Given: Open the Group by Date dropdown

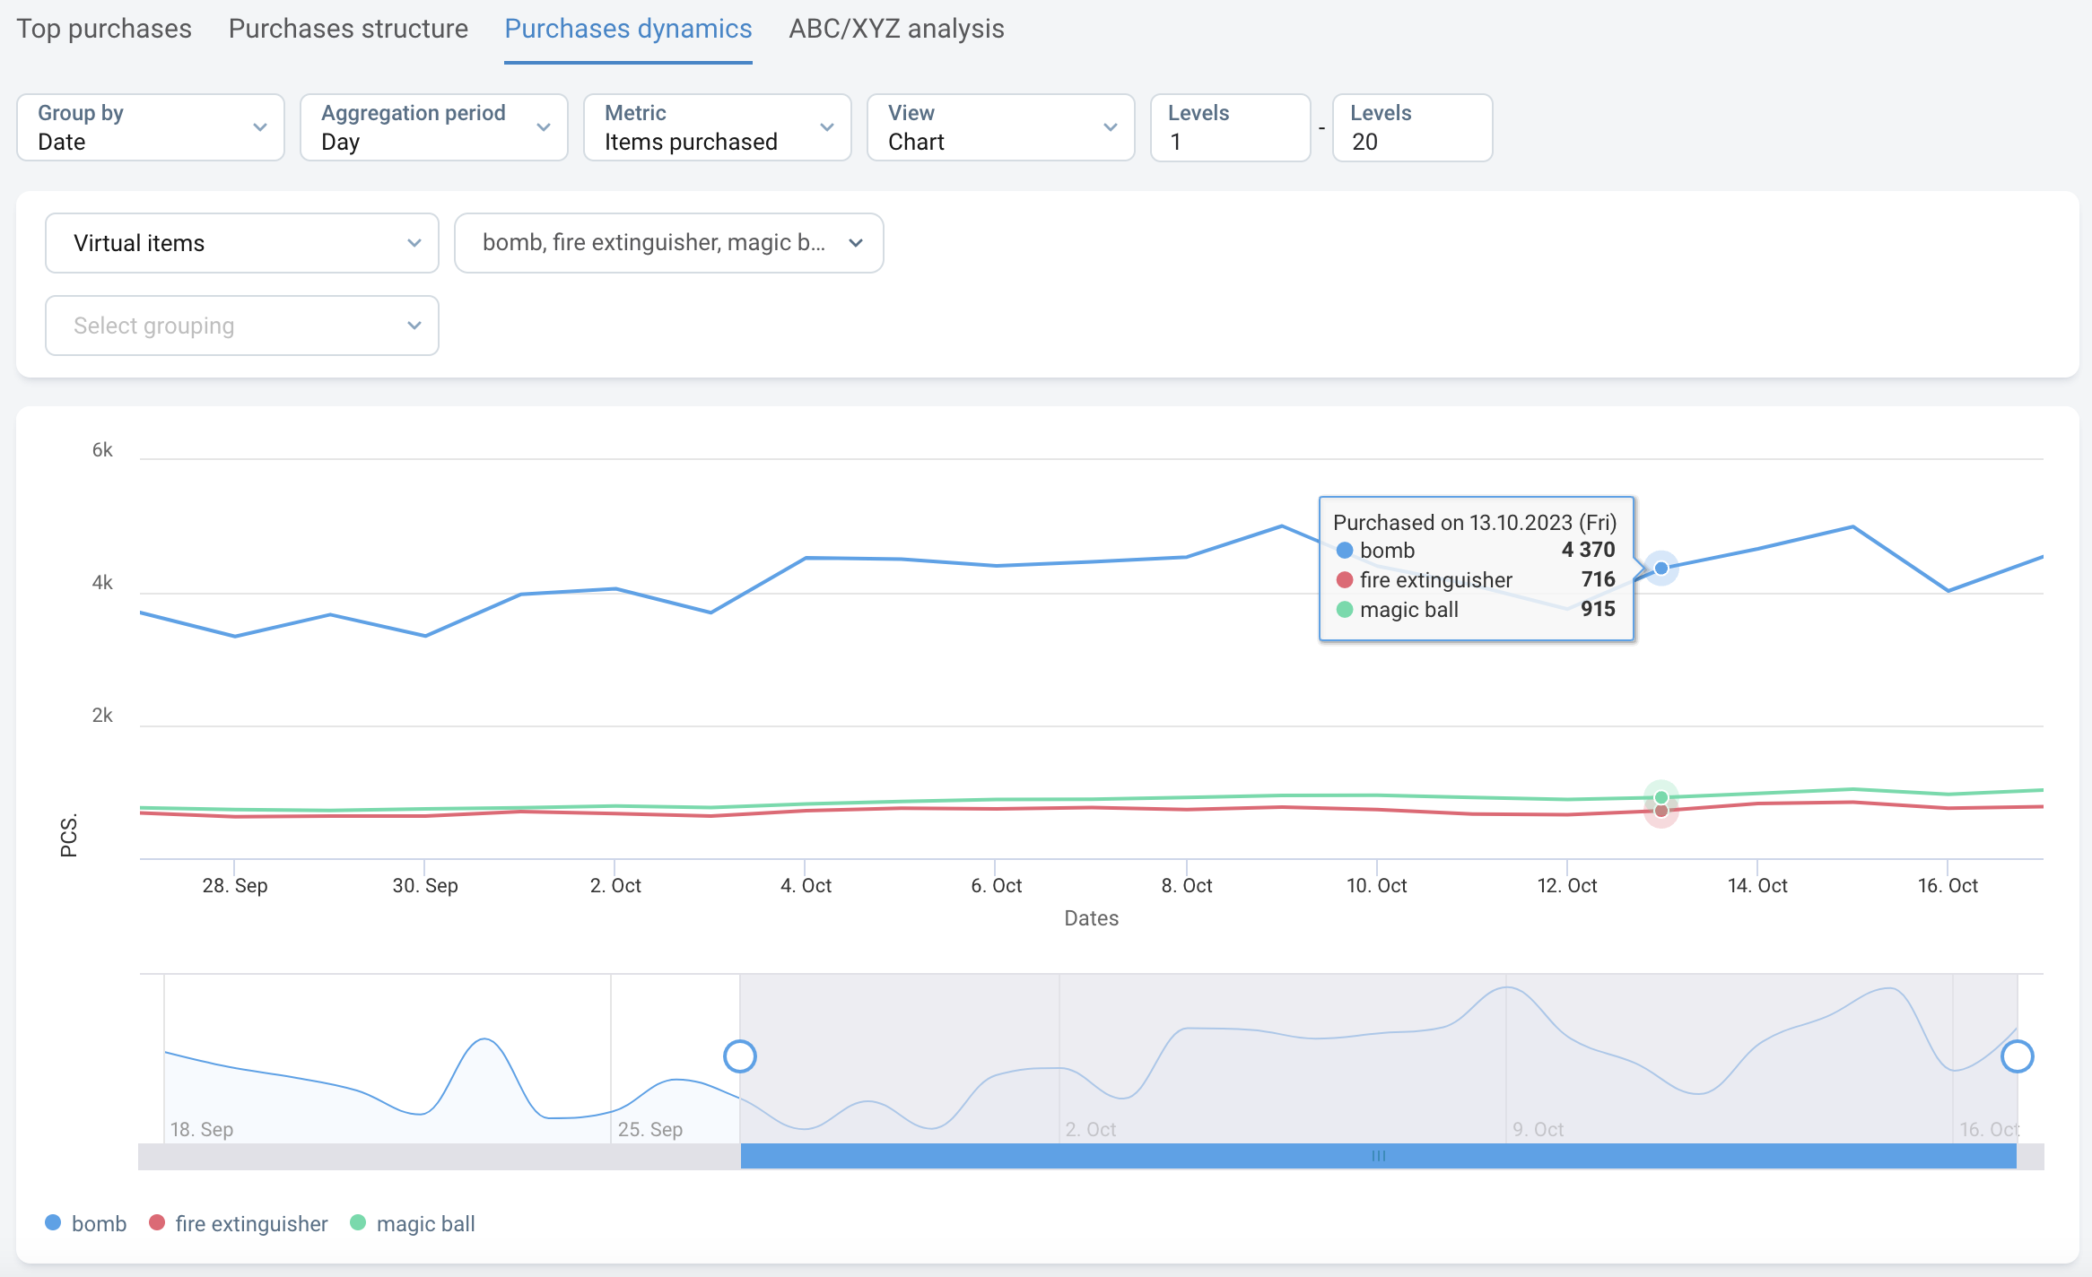Looking at the screenshot, I should click(151, 127).
